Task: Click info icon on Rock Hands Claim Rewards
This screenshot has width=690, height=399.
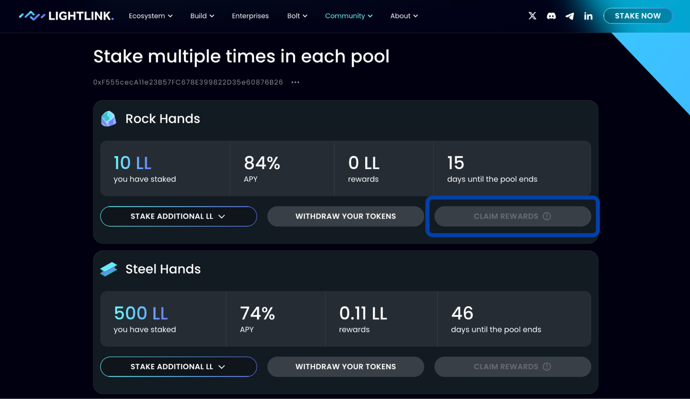Action: [547, 216]
